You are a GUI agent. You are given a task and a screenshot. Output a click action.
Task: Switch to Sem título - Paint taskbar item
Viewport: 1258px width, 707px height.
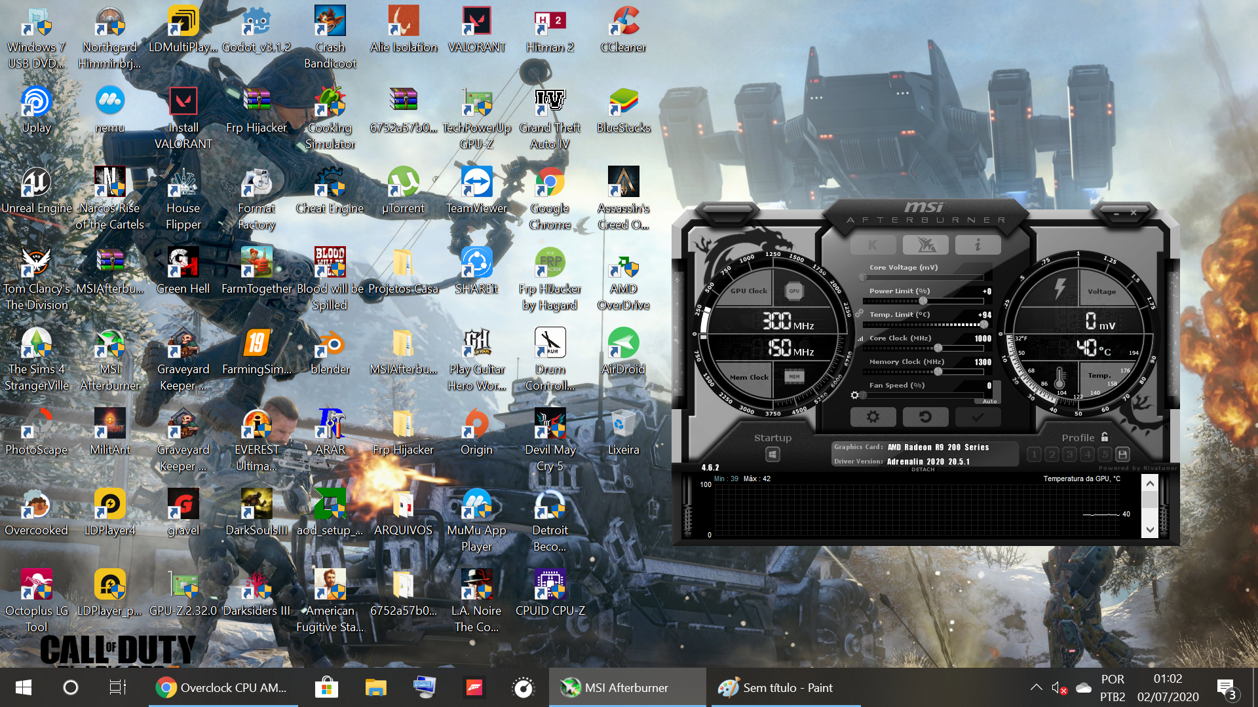(786, 687)
